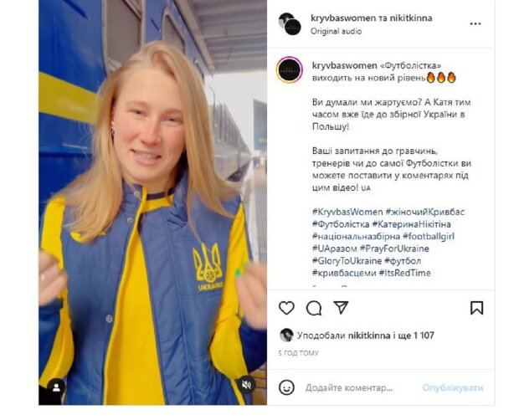Image resolution: width=519 pixels, height=420 pixels.
Task: Open the Original audio link
Action: point(336,31)
